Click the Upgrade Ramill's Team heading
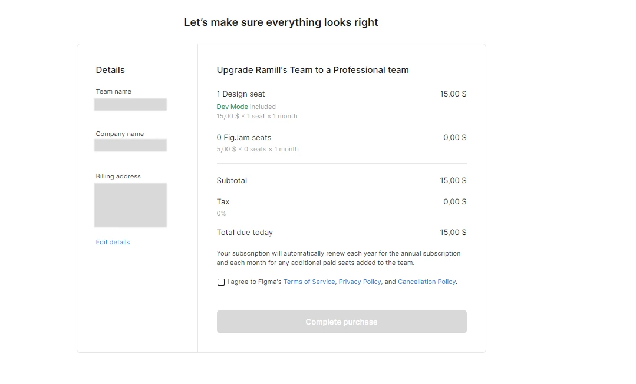 [313, 70]
